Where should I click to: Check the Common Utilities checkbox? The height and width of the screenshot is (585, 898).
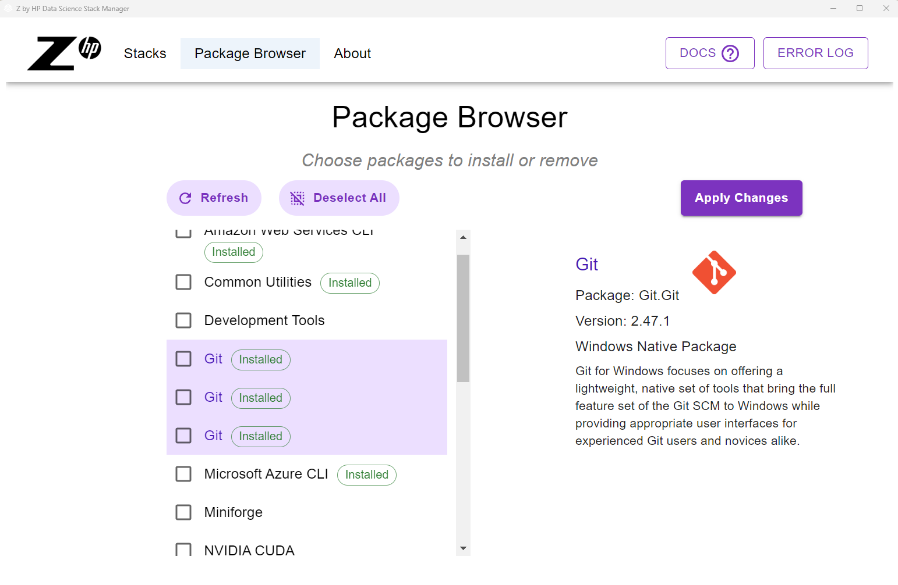[183, 282]
